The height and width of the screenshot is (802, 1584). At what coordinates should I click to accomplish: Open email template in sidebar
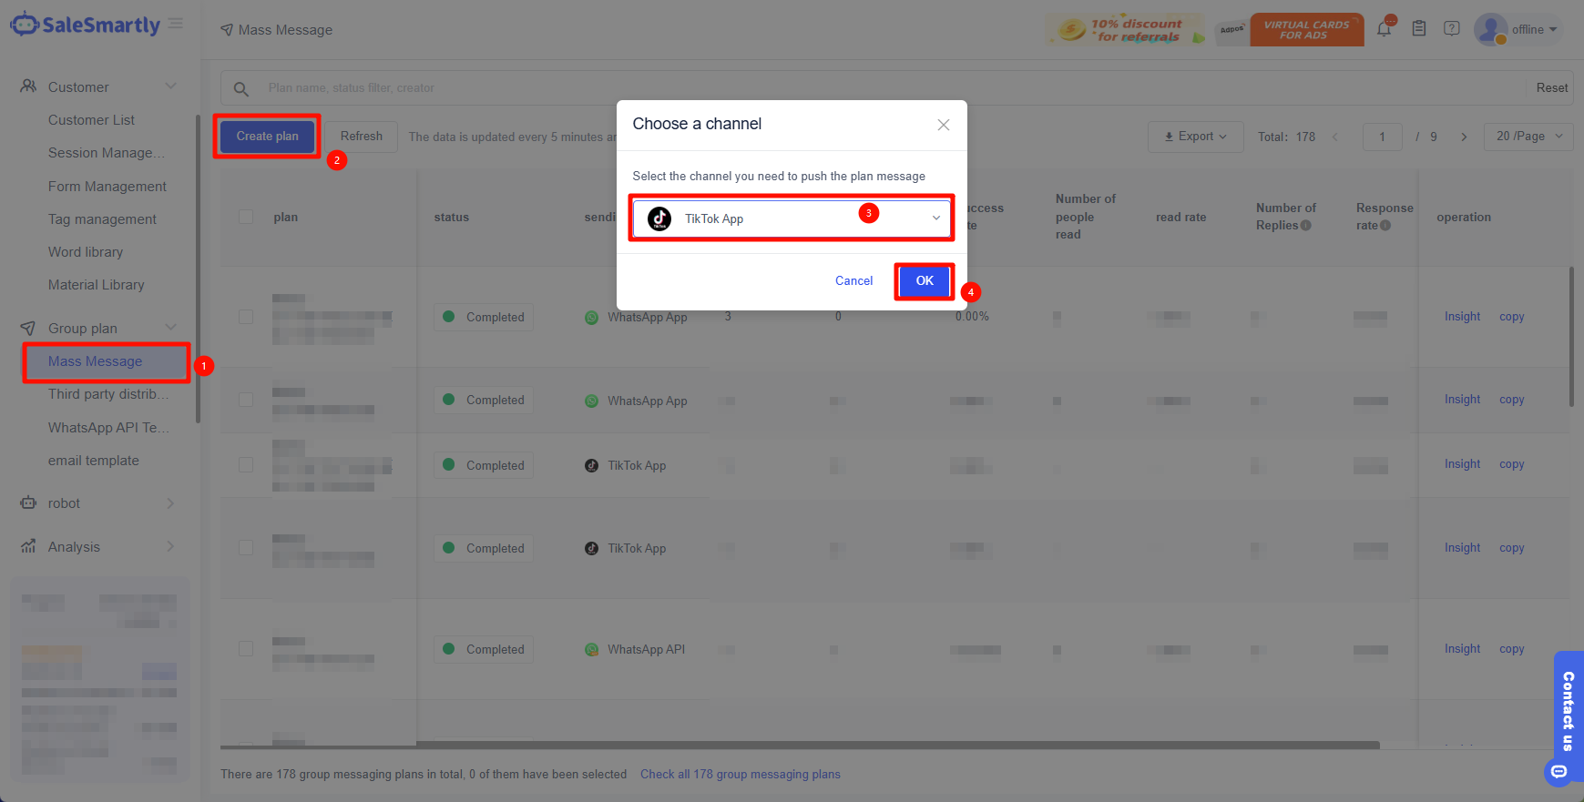(94, 461)
